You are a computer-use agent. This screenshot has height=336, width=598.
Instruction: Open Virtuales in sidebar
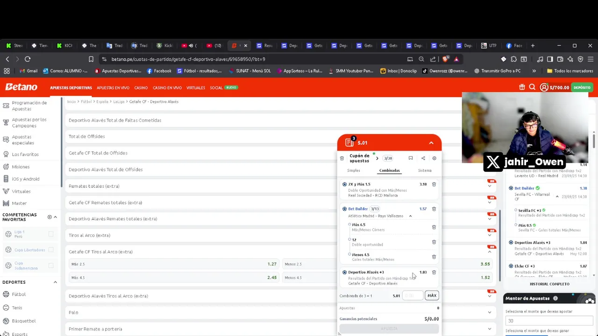pos(21,191)
